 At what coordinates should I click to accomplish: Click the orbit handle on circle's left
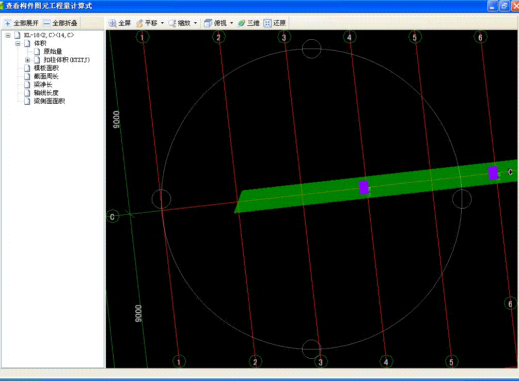click(161, 199)
